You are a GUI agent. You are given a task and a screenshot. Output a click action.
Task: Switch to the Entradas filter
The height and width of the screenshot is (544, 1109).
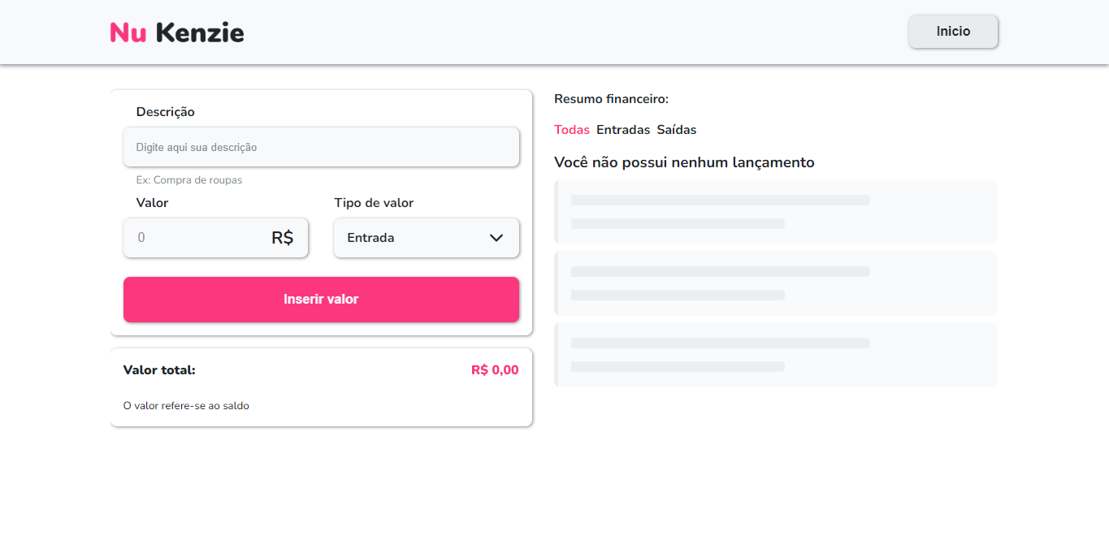623,130
